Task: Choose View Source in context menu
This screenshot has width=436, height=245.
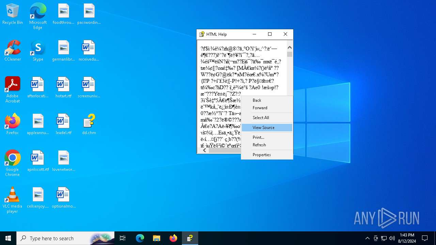Action: [267, 128]
